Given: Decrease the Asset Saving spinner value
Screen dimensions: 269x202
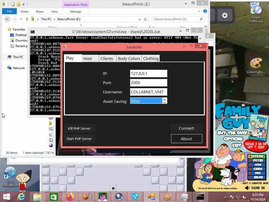Looking at the screenshot, I should [x=164, y=102].
